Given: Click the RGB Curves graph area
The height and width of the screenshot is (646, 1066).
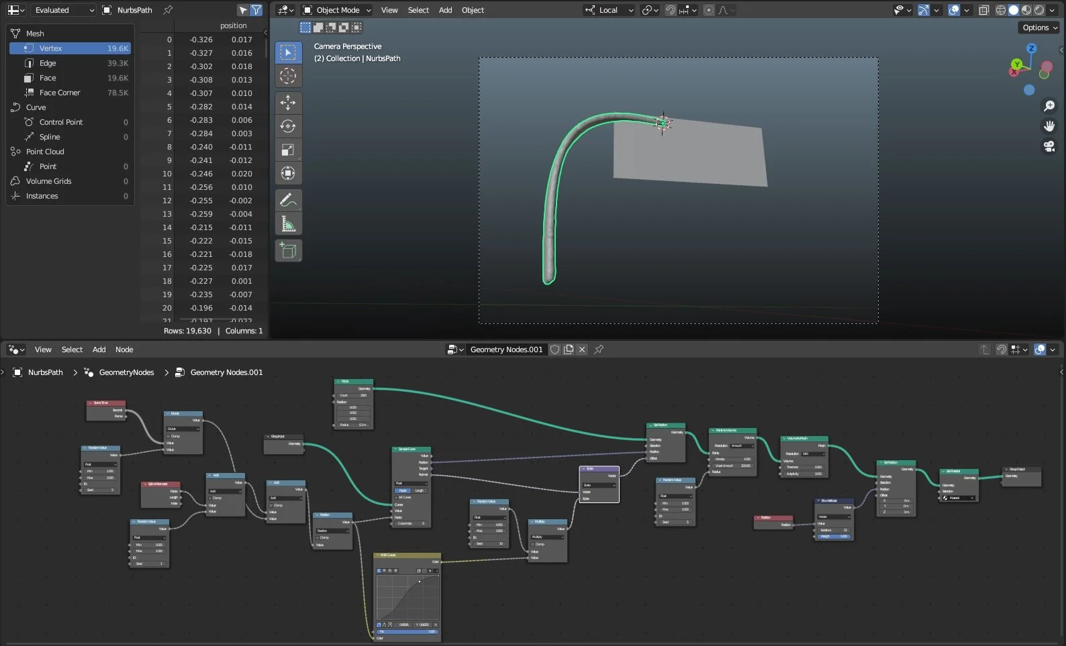Looking at the screenshot, I should [x=407, y=598].
